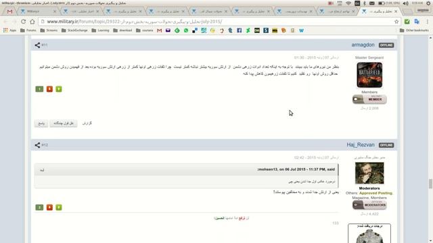Open Haj_Rezvan's user profile
433x243 pixels.
tap(361, 145)
